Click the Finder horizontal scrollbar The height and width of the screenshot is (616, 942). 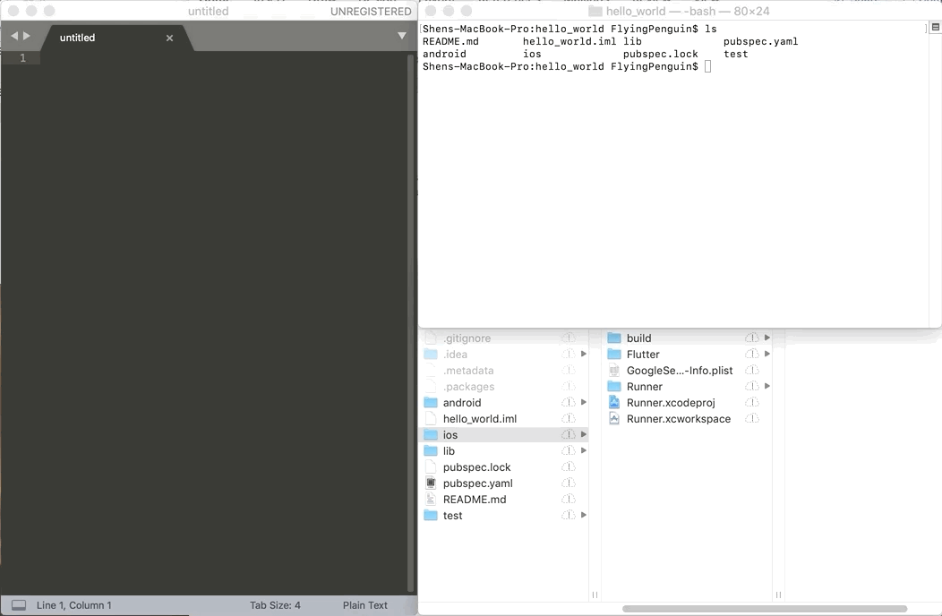[764, 609]
